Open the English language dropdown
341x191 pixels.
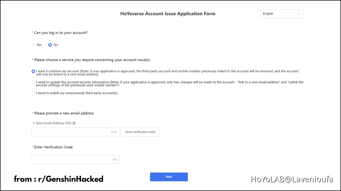(282, 14)
